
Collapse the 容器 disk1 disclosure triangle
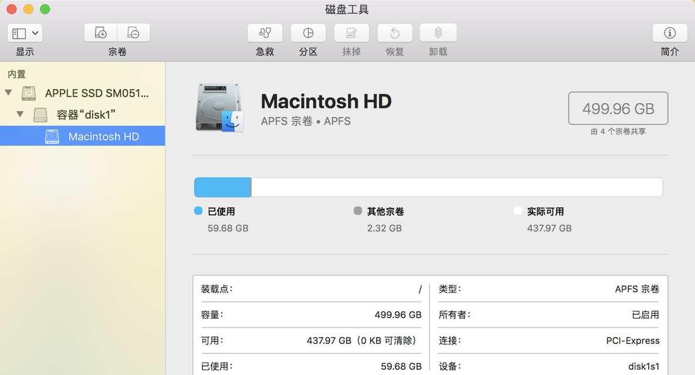[x=20, y=114]
